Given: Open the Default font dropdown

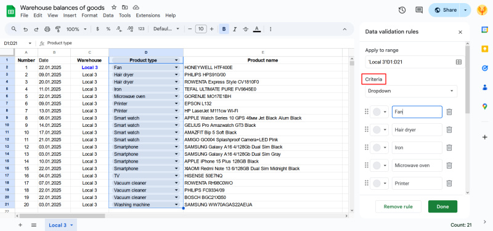Looking at the screenshot, I should (x=166, y=29).
